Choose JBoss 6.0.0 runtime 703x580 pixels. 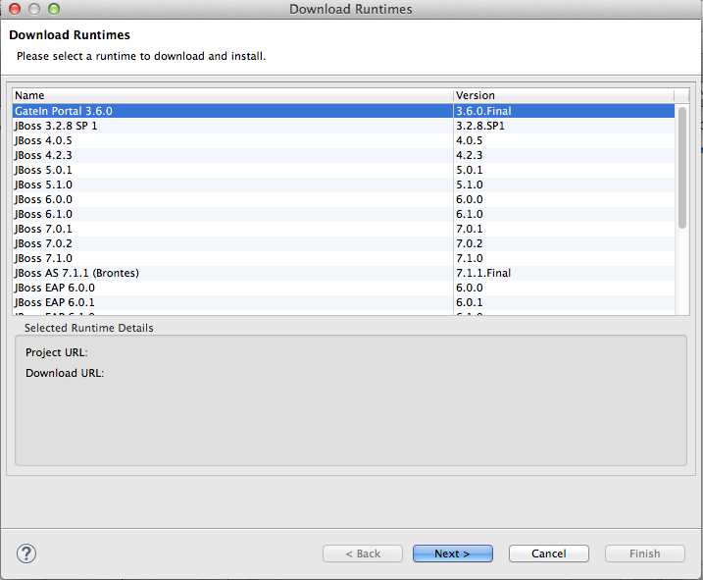[x=343, y=199]
